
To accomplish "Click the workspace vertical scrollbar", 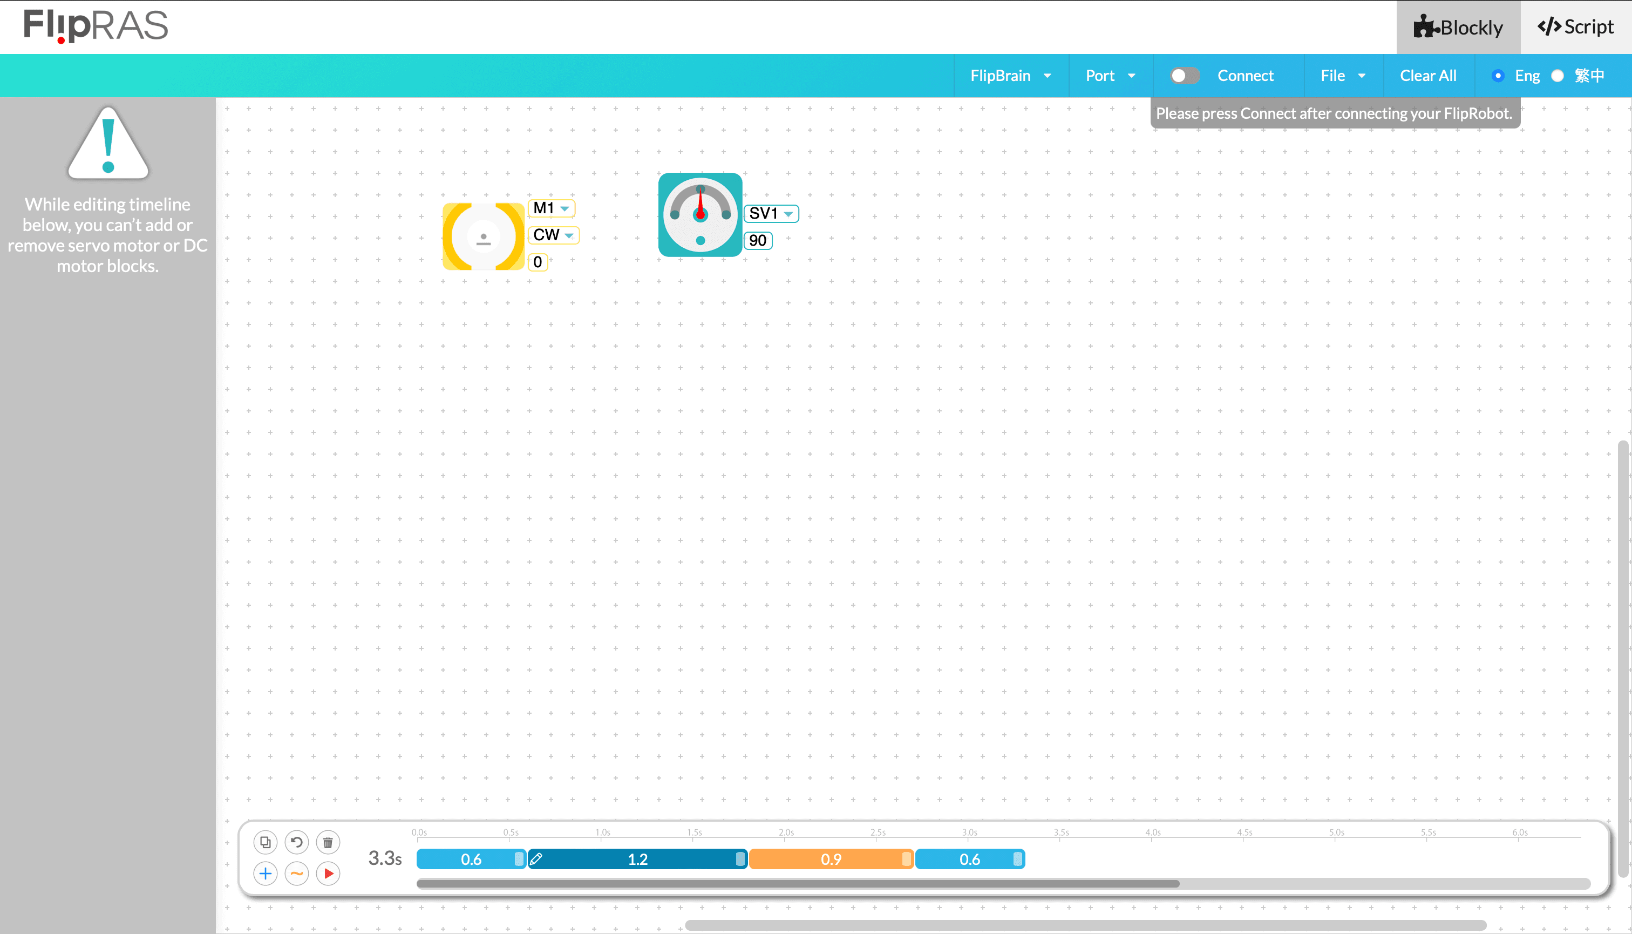I will [x=1624, y=659].
